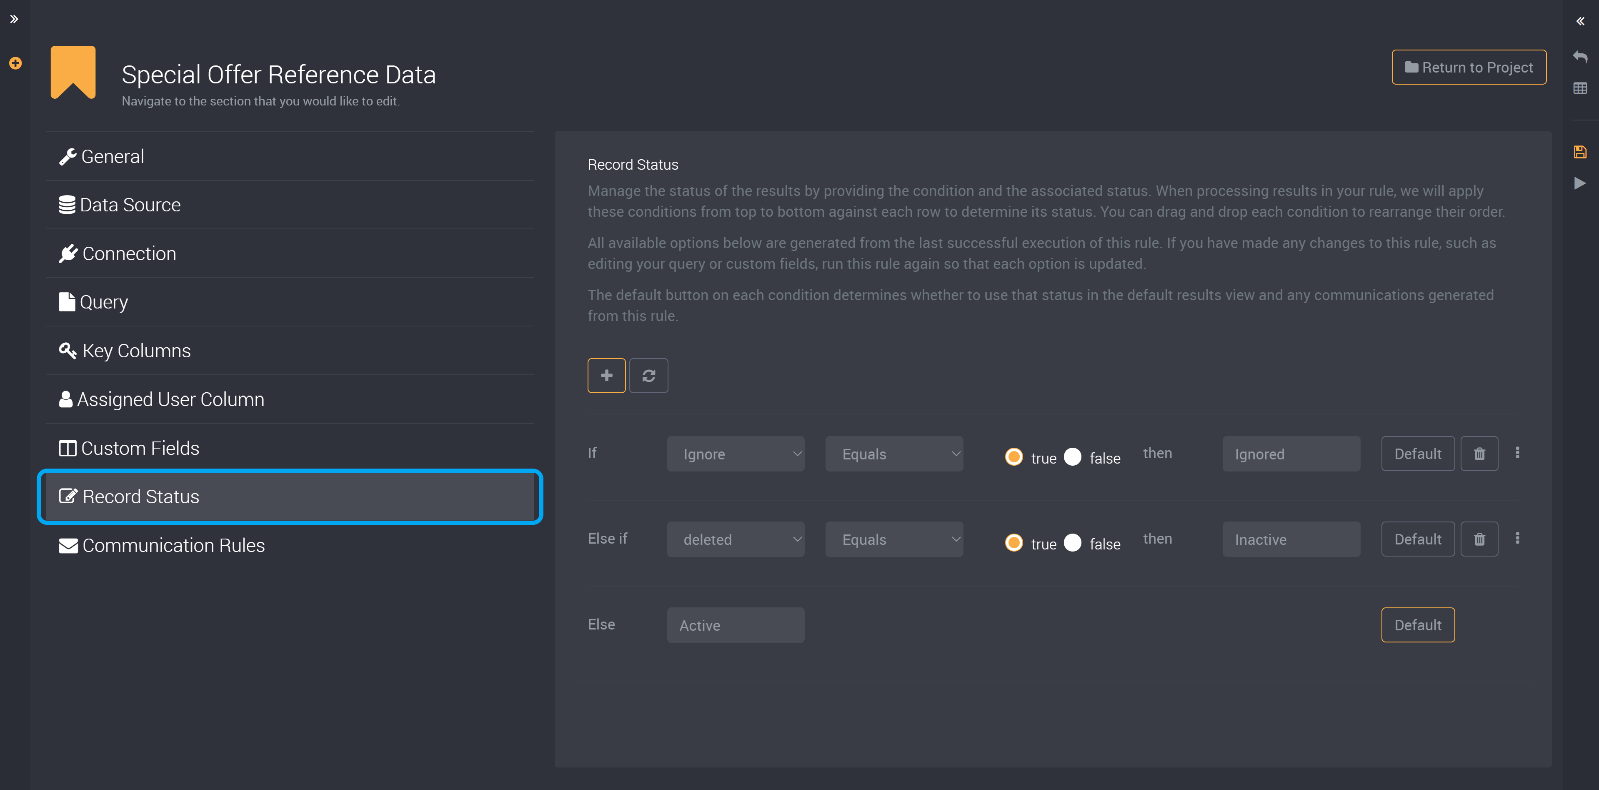Open the Connection section
Screen dimensions: 1599x790
(x=290, y=253)
